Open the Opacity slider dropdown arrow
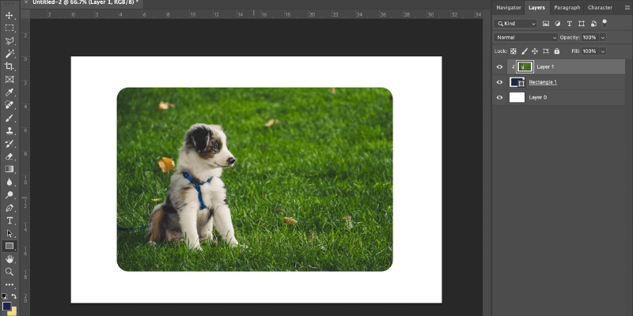Viewport: 633px width, 316px height. pyautogui.click(x=603, y=37)
